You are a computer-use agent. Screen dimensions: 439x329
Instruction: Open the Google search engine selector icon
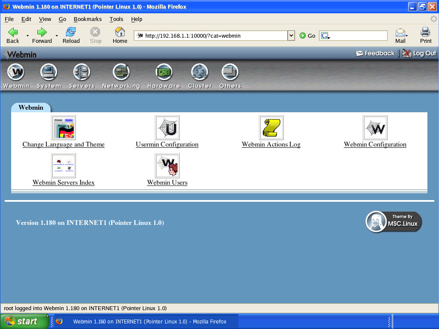(x=325, y=36)
